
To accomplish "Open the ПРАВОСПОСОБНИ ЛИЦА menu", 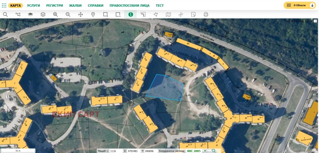I will [129, 6].
